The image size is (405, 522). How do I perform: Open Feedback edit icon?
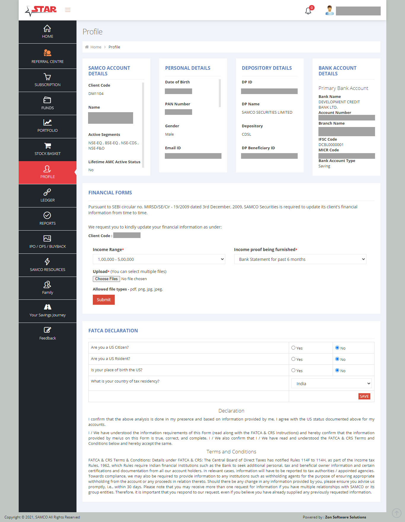click(47, 330)
